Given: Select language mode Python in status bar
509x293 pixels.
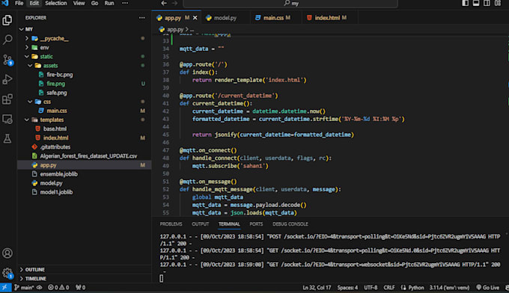Looking at the screenshot, I should pyautogui.click(x=416, y=288).
